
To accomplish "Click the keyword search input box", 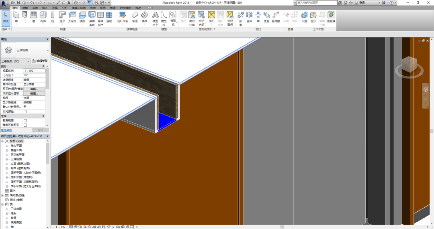I will click(317, 2).
